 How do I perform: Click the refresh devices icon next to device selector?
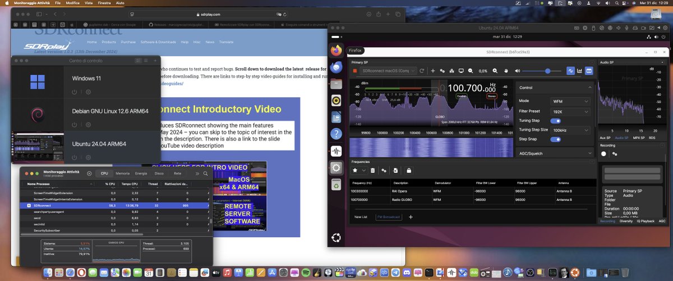[x=422, y=71]
